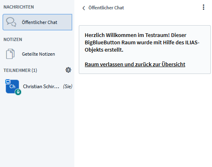Viewport: 212px width, 167px height.
Task: Click the presenter badge on avatar
Action: [8, 82]
